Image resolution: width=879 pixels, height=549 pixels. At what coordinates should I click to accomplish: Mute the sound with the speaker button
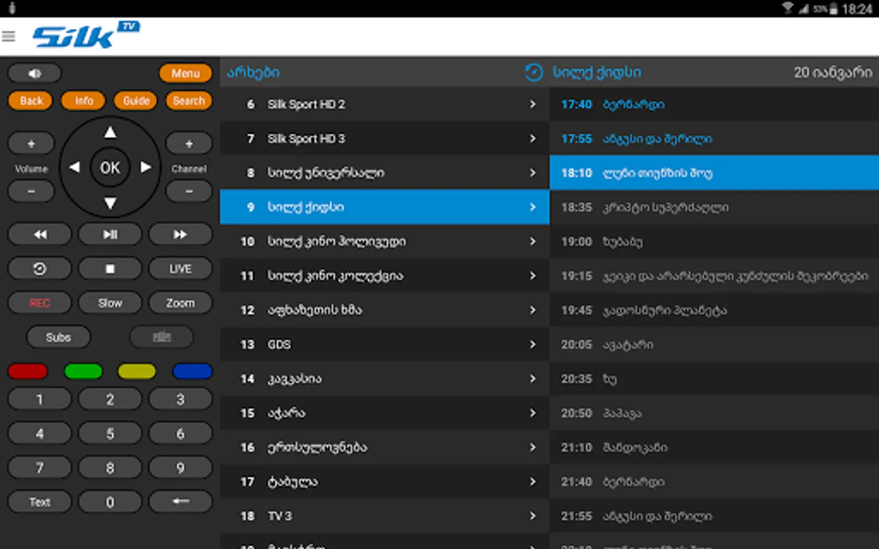click(34, 73)
